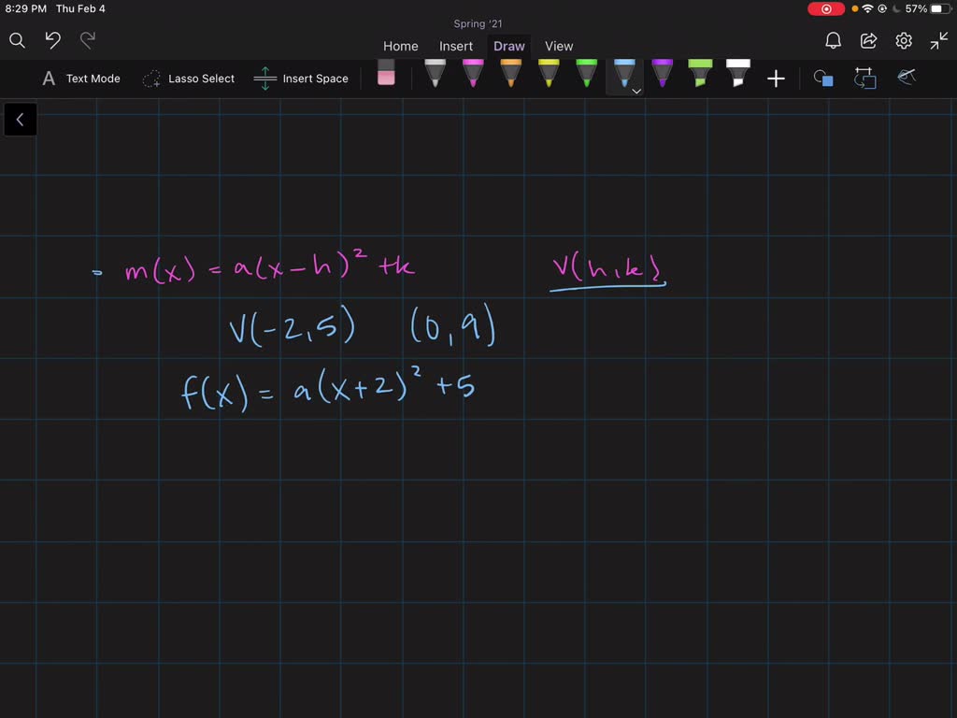The width and height of the screenshot is (957, 718).
Task: Select the draw-with-touch tool
Action: click(x=906, y=79)
